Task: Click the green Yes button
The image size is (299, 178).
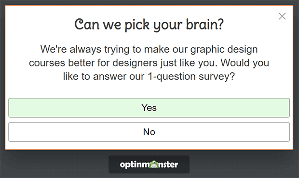Action: [149, 108]
